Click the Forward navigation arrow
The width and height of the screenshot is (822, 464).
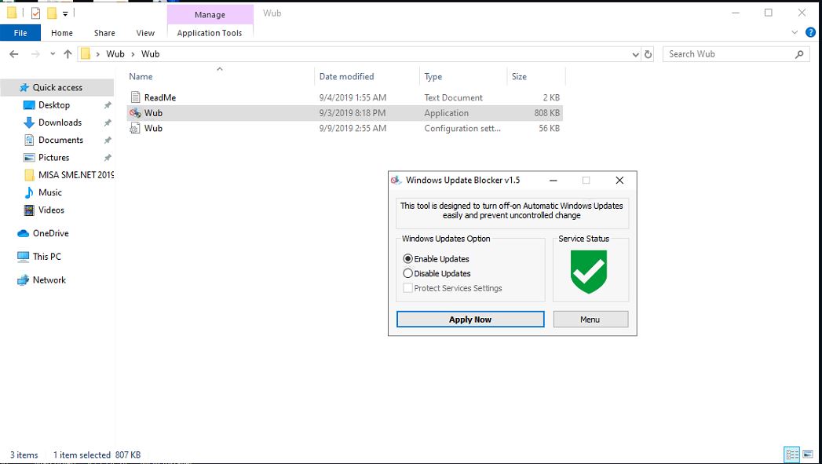(35, 54)
